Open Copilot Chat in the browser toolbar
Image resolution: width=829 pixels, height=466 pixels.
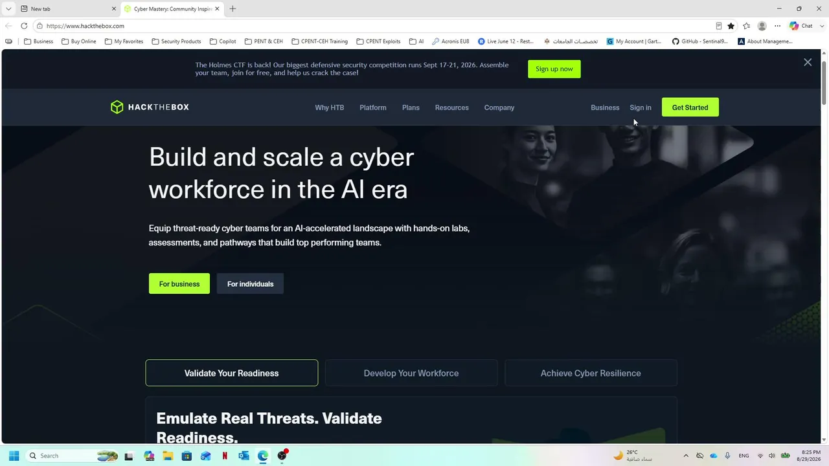(801, 26)
